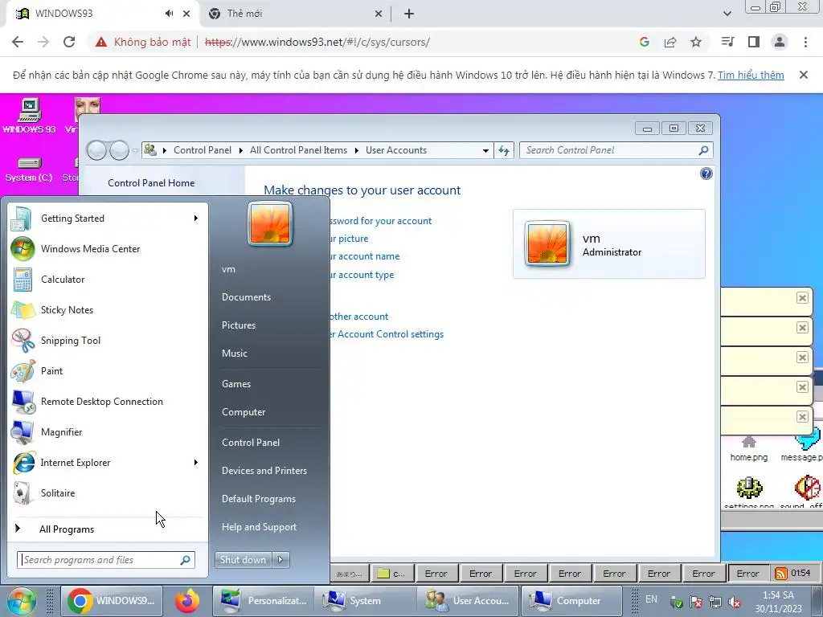Switch to Personalization taskbar window
823x617 pixels.
tap(265, 601)
